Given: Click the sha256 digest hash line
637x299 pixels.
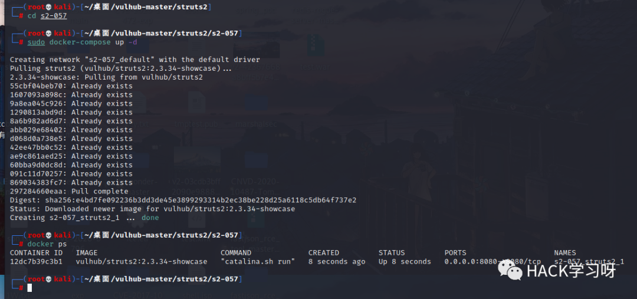Looking at the screenshot, I should pos(183,201).
